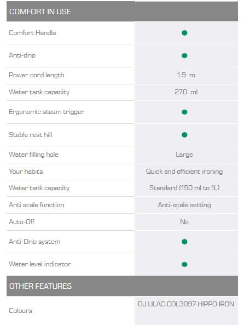Click the green dot for Stable rest hill
This screenshot has height=325, width=250.
click(184, 135)
